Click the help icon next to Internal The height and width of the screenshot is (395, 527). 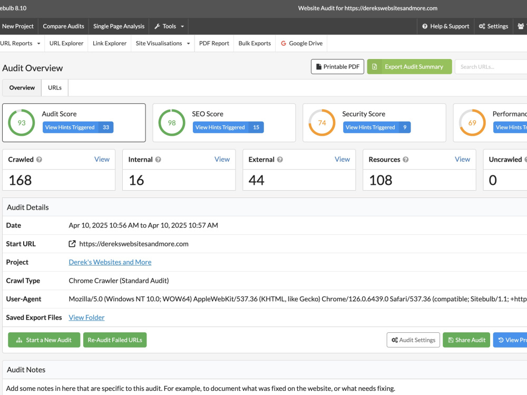pyautogui.click(x=158, y=160)
